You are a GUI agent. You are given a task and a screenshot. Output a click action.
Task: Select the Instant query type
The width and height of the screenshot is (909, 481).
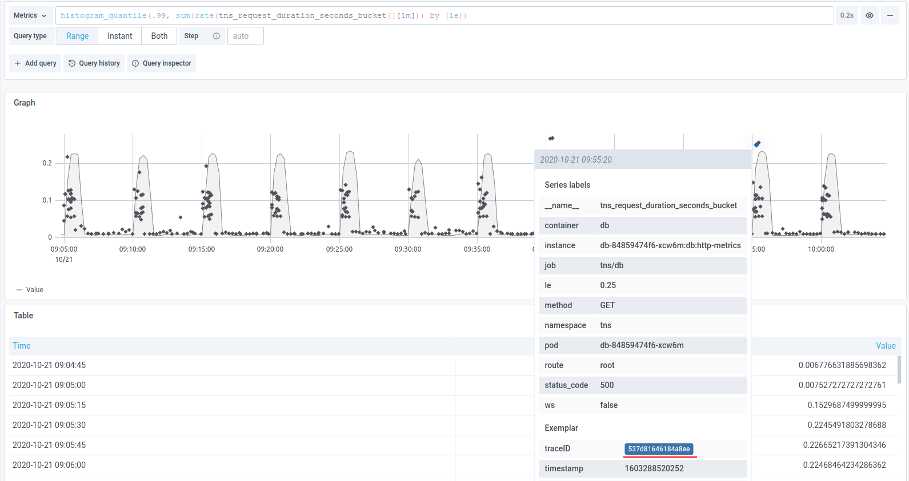(119, 36)
